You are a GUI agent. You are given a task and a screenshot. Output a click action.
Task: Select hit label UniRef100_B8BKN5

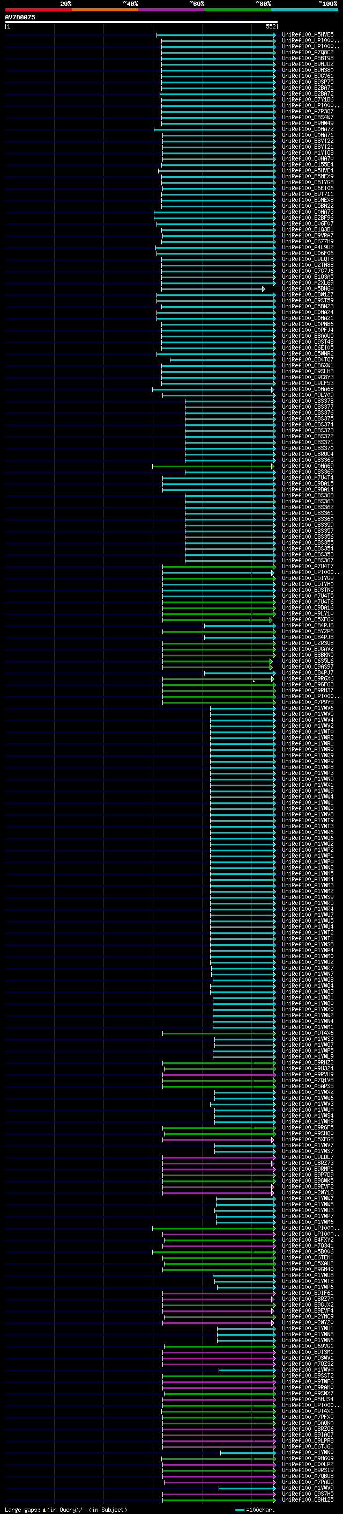pyautogui.click(x=308, y=655)
